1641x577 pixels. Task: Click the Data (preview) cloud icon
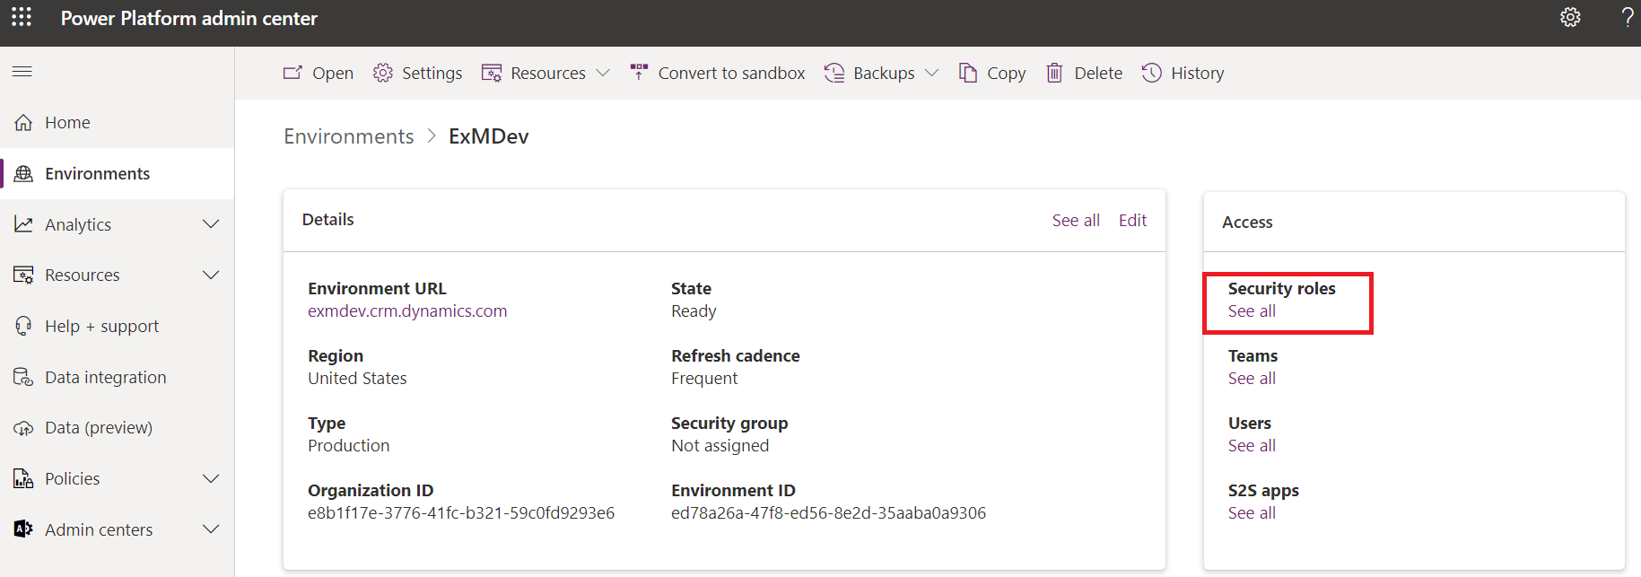point(23,428)
